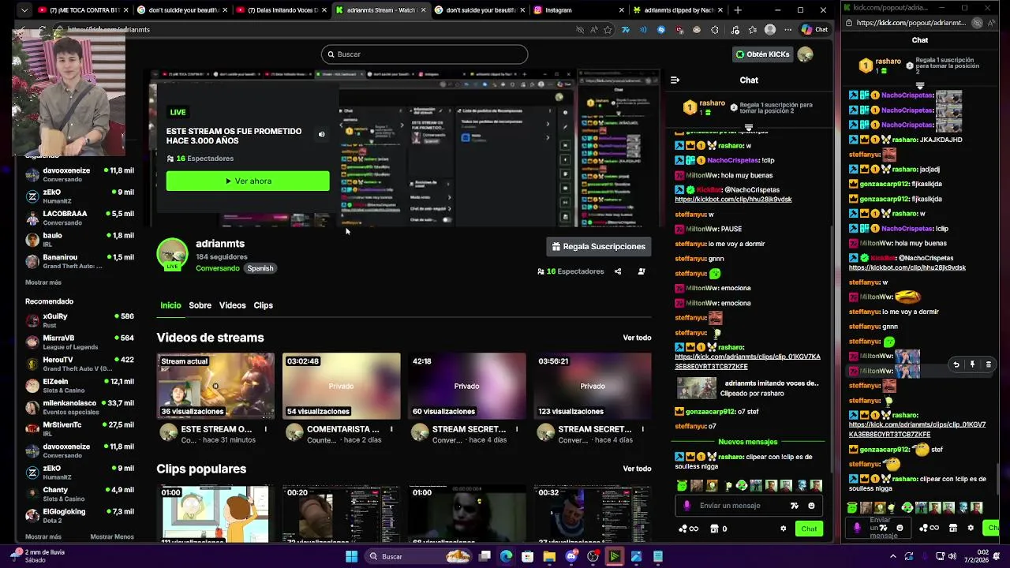Open the clock and date in the tray
This screenshot has height=568, width=1010.
(976, 556)
